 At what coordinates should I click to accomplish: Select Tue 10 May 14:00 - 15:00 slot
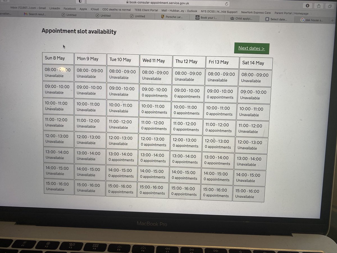(x=122, y=173)
